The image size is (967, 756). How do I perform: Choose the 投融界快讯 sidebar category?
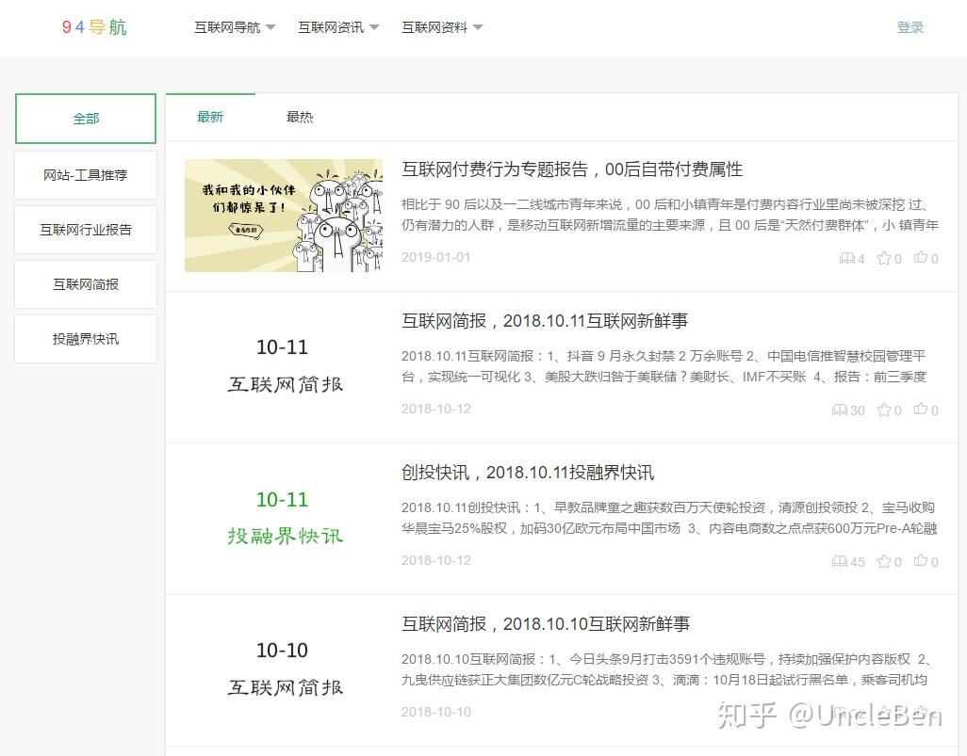point(86,339)
